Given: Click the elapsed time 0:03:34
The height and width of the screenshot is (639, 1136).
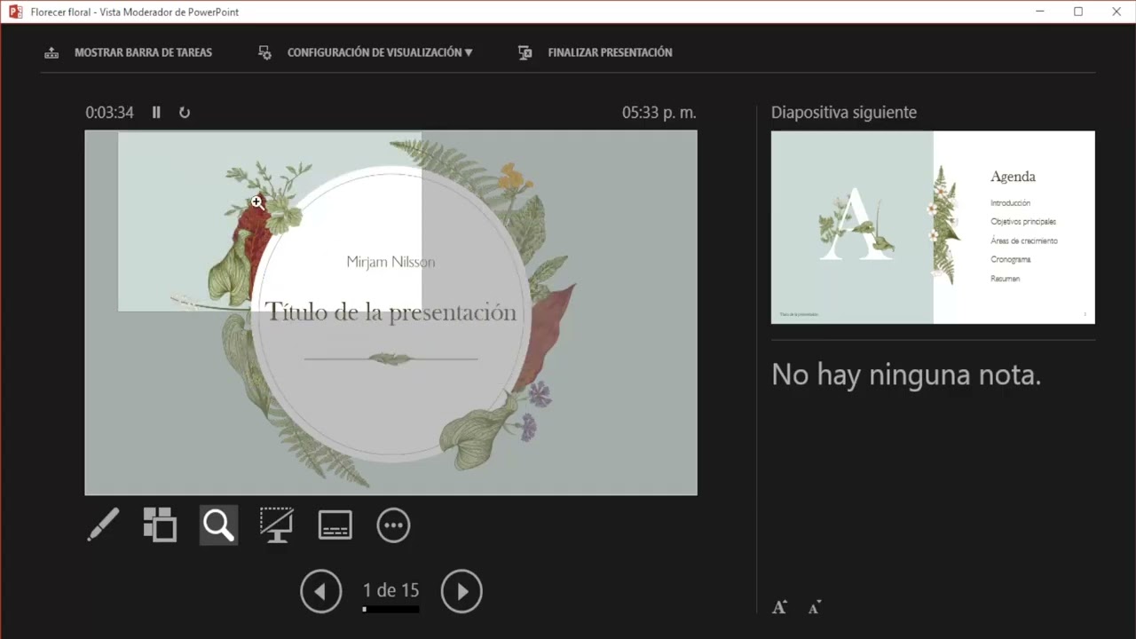Looking at the screenshot, I should [109, 113].
